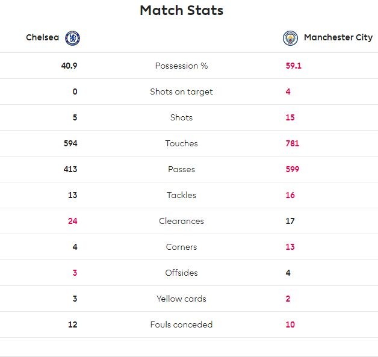Click the Chelsea club crest icon
Screen dimensions: 378x357
(x=72, y=38)
